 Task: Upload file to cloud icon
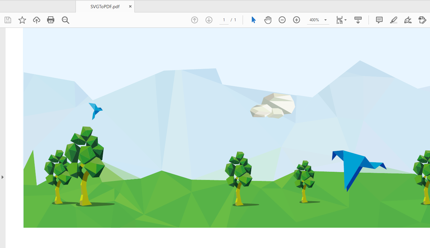[x=37, y=20]
